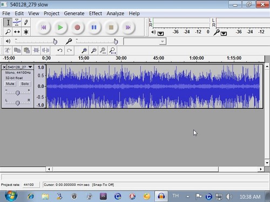Click the taskbar volume speaker icon
The height and width of the screenshot is (202, 270).
(229, 197)
